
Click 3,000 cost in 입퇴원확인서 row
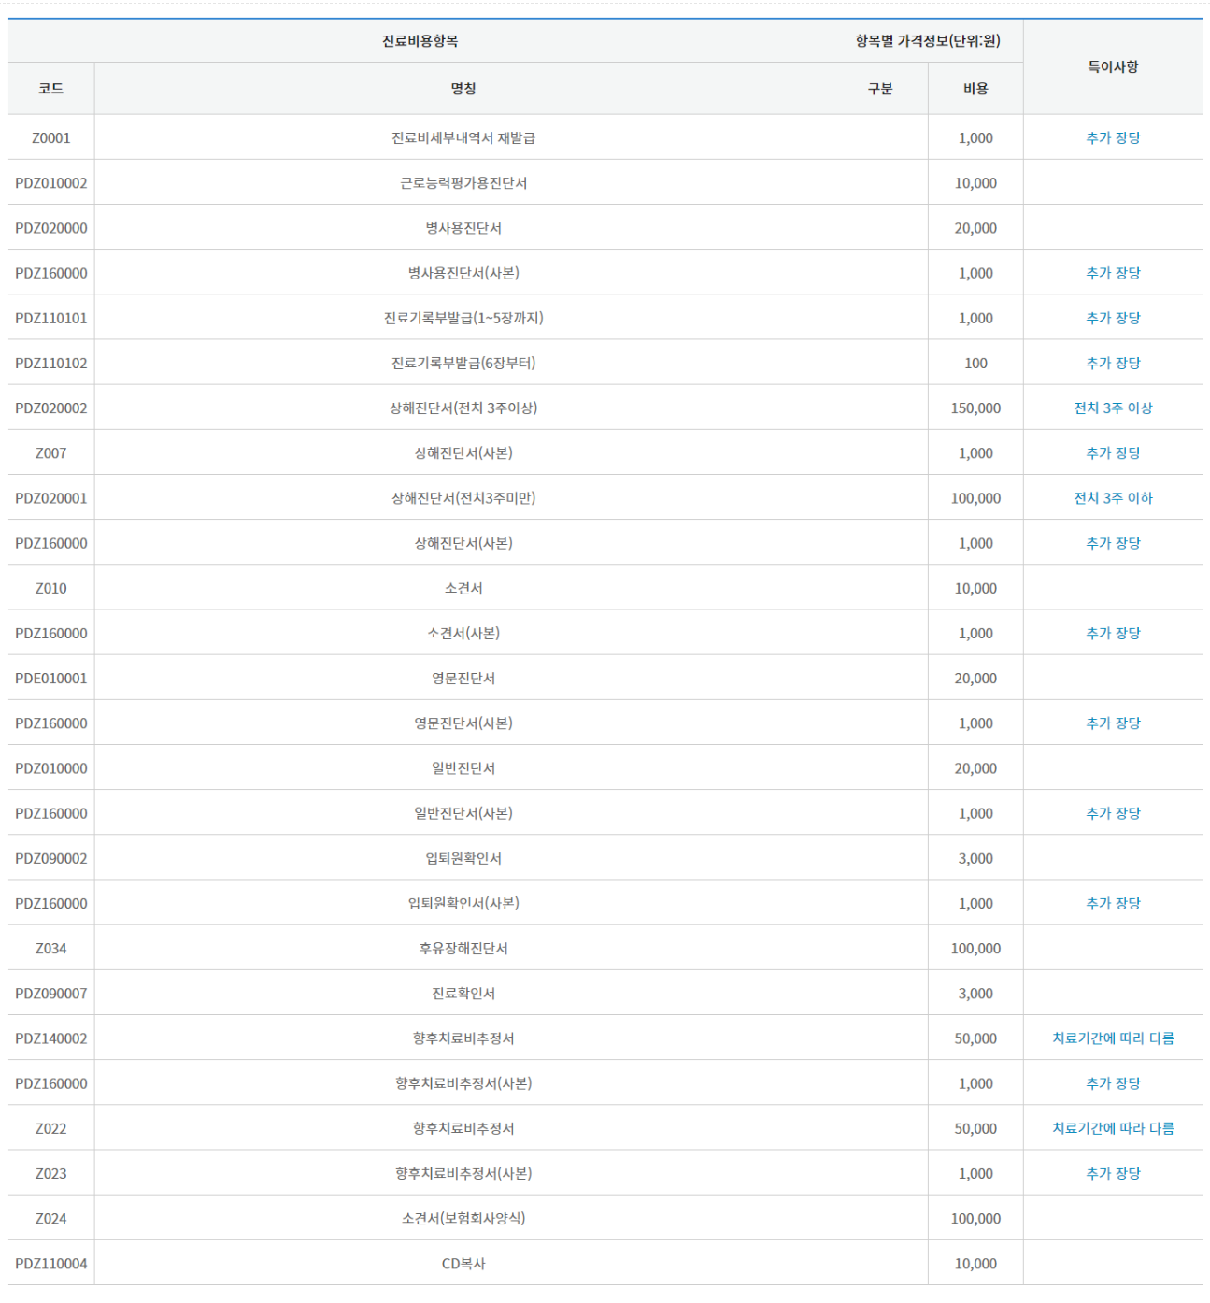click(975, 858)
